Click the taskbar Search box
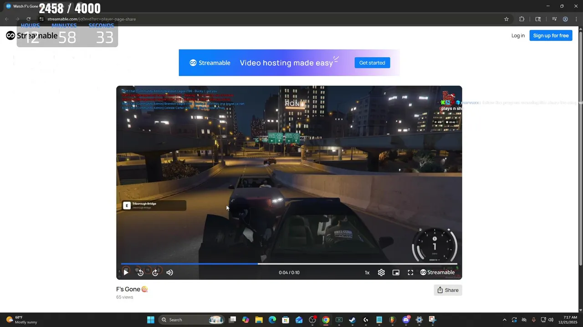The image size is (583, 327). [191, 320]
